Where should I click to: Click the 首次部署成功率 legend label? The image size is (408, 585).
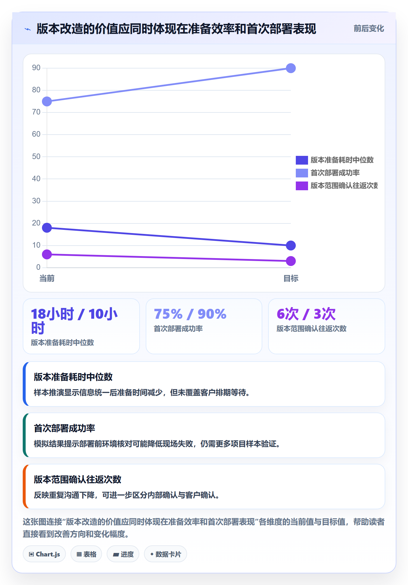click(335, 173)
